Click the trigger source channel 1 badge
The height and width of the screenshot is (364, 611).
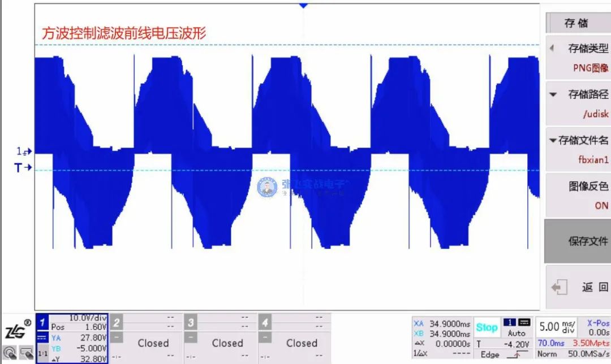point(509,322)
